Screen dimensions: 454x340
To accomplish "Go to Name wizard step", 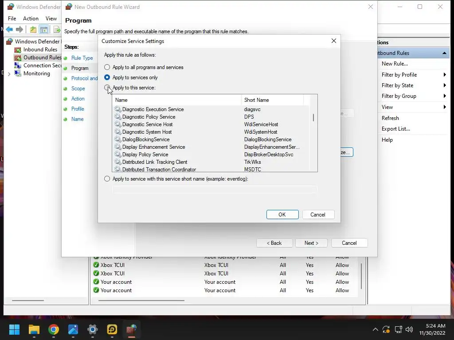I will [x=77, y=119].
